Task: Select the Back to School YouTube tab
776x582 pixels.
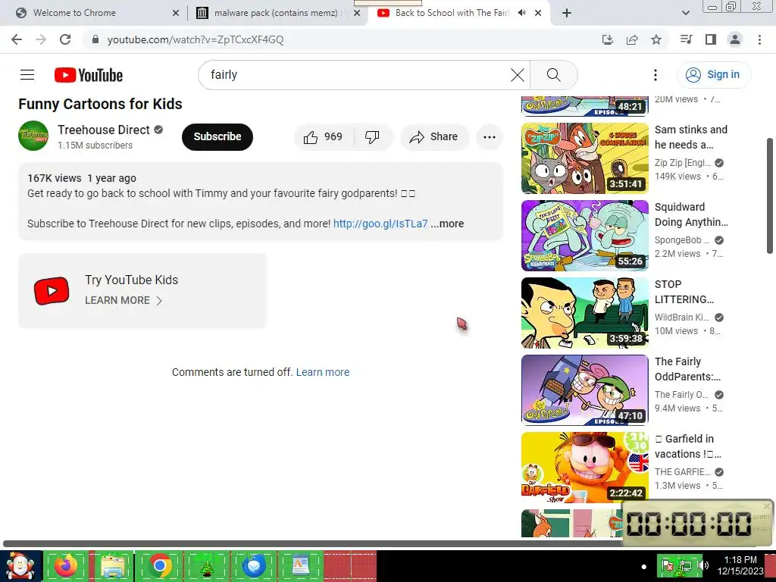Action: click(452, 13)
